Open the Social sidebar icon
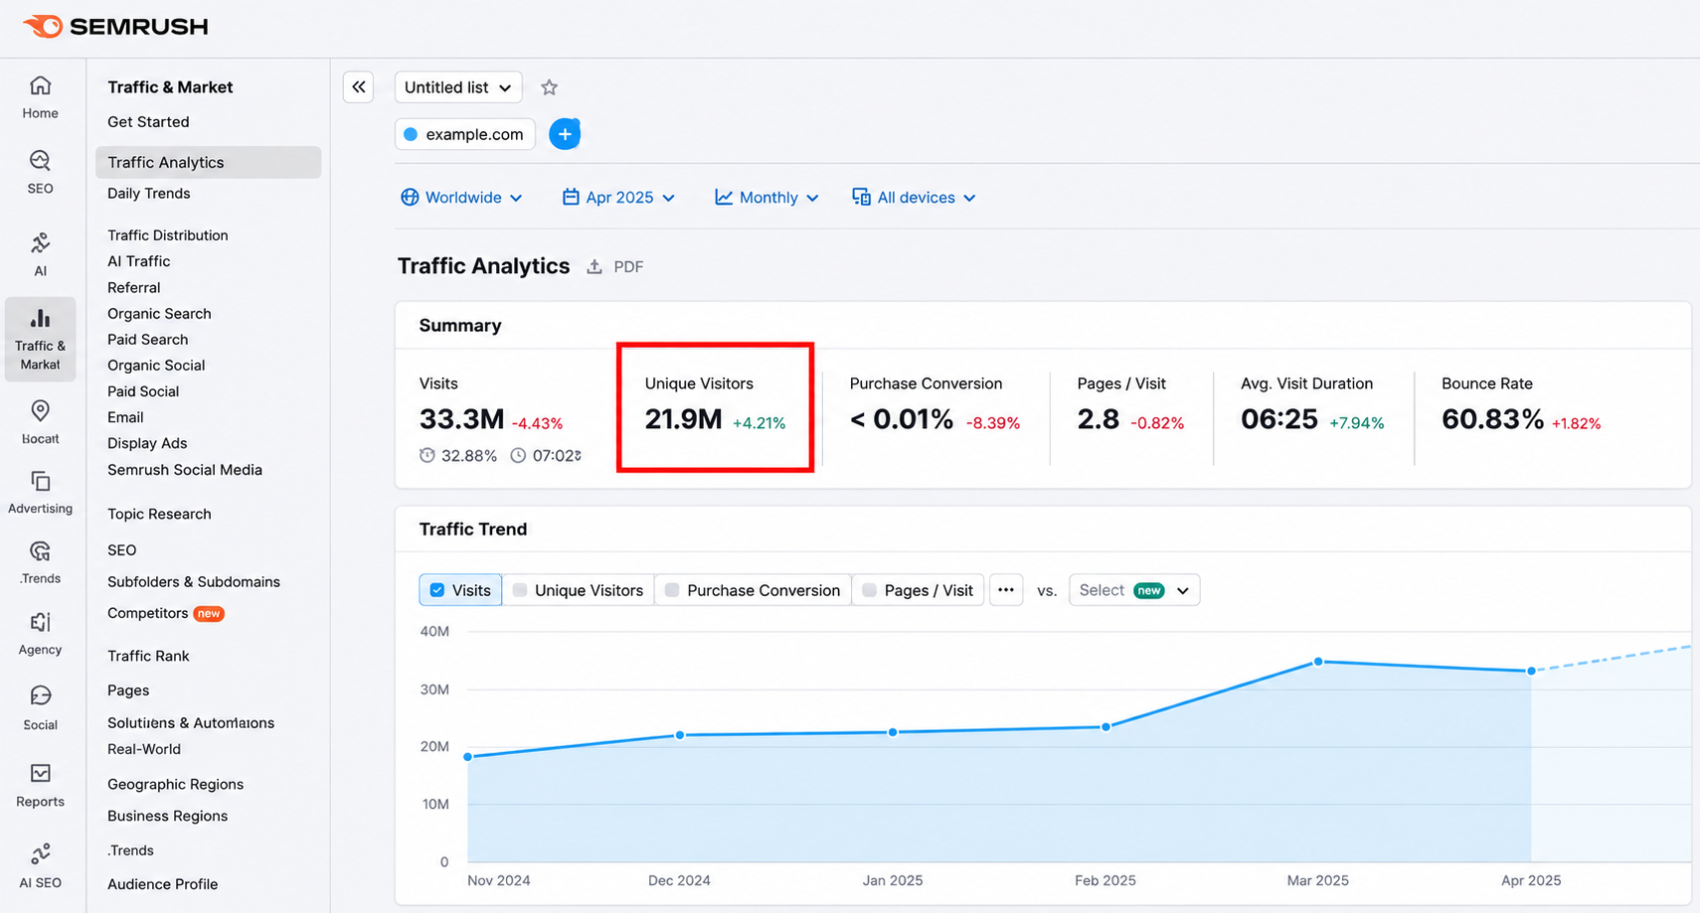The width and height of the screenshot is (1700, 913). point(40,695)
